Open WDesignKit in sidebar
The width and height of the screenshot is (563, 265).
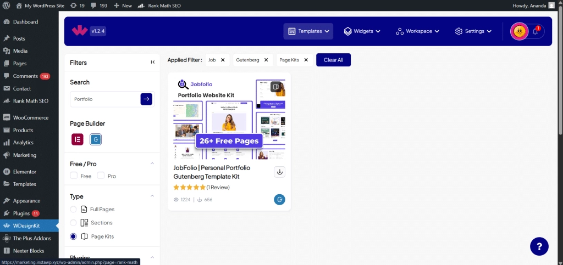[x=29, y=225]
